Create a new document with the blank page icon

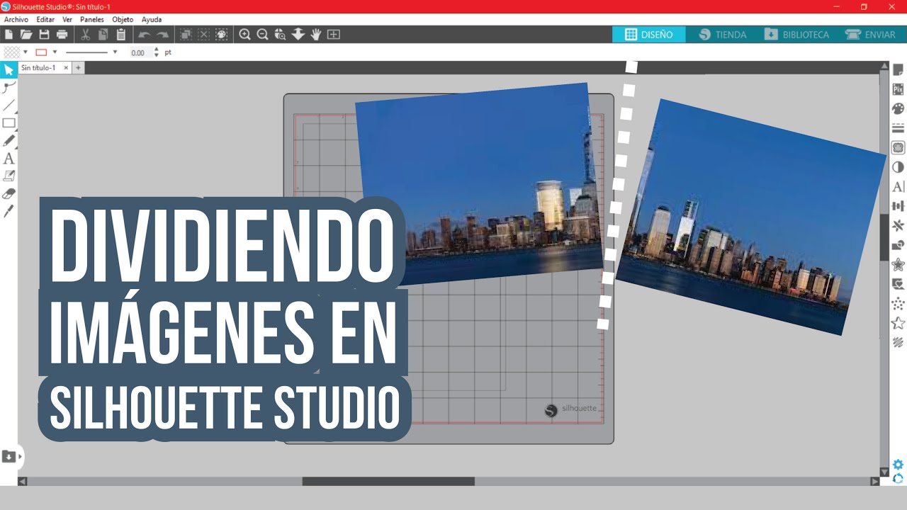(9, 34)
